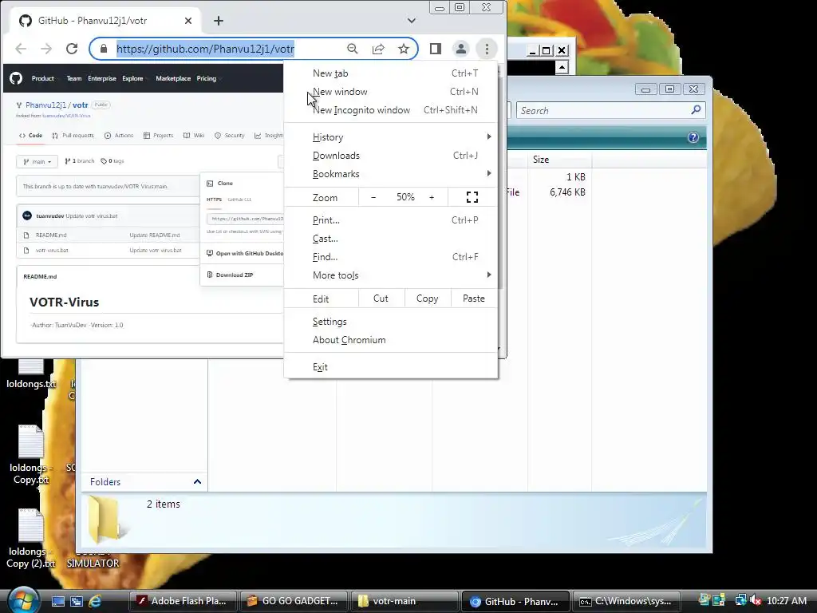The height and width of the screenshot is (613, 817).
Task: Switch to the C:\Windows\sys... taskbar button
Action: (626, 601)
